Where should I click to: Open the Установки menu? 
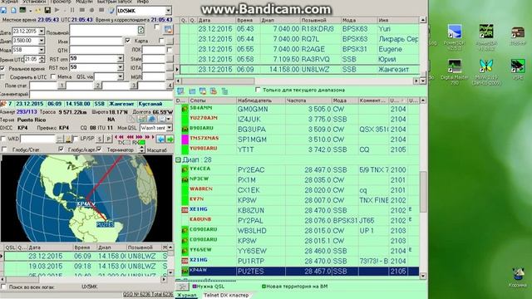pos(34,2)
